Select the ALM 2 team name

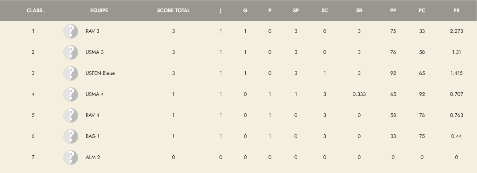(93, 158)
